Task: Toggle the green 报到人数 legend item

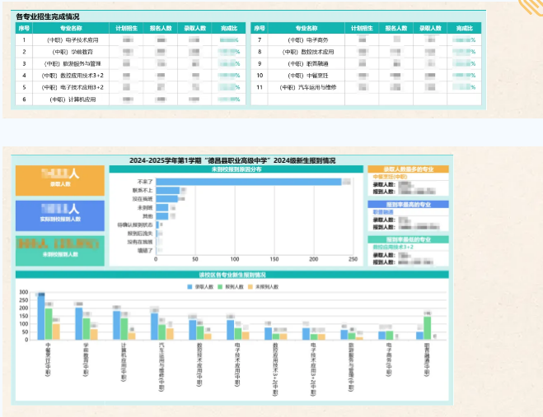Action: tap(221, 286)
